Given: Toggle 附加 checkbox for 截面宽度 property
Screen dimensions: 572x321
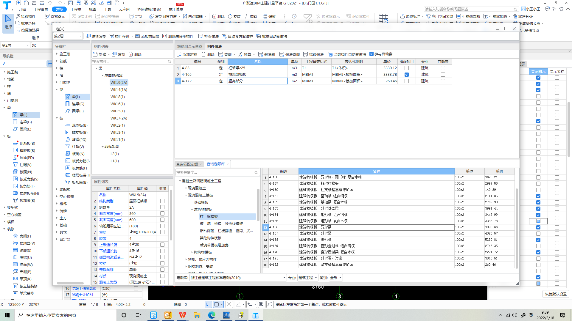Looking at the screenshot, I should tap(162, 213).
